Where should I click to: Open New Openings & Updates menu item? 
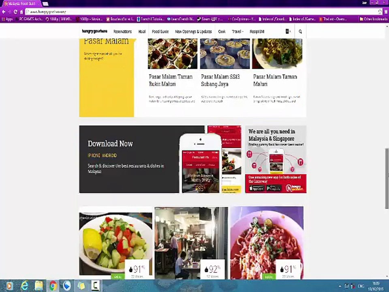[194, 32]
